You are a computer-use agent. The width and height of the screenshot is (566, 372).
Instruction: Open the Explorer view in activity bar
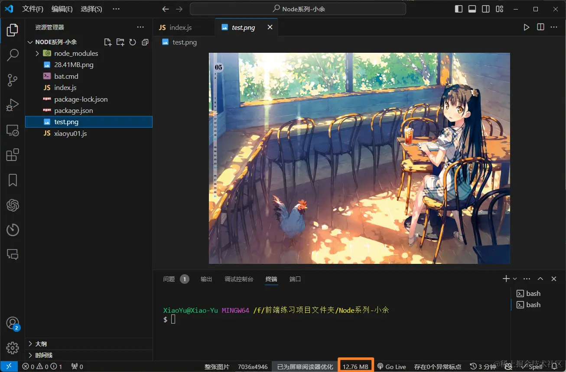[13, 30]
